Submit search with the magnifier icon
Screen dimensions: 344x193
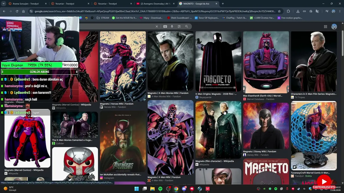(187, 26)
